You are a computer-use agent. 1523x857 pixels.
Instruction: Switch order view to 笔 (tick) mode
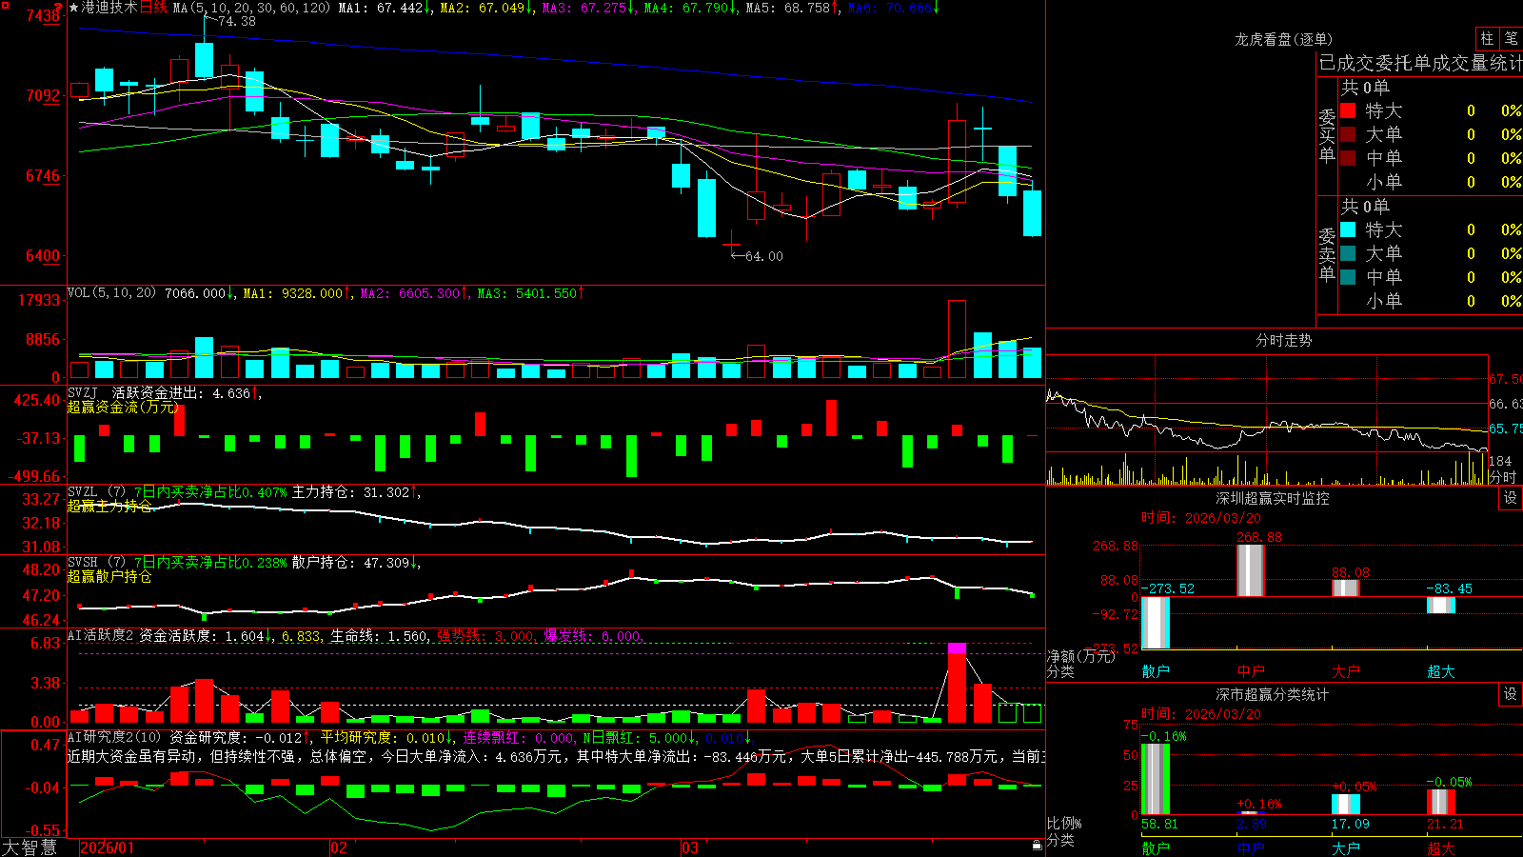click(1511, 39)
